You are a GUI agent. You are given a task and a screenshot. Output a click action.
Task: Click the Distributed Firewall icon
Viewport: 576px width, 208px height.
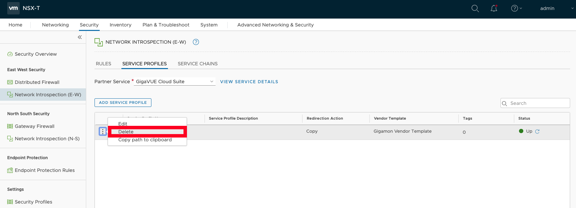tap(10, 82)
